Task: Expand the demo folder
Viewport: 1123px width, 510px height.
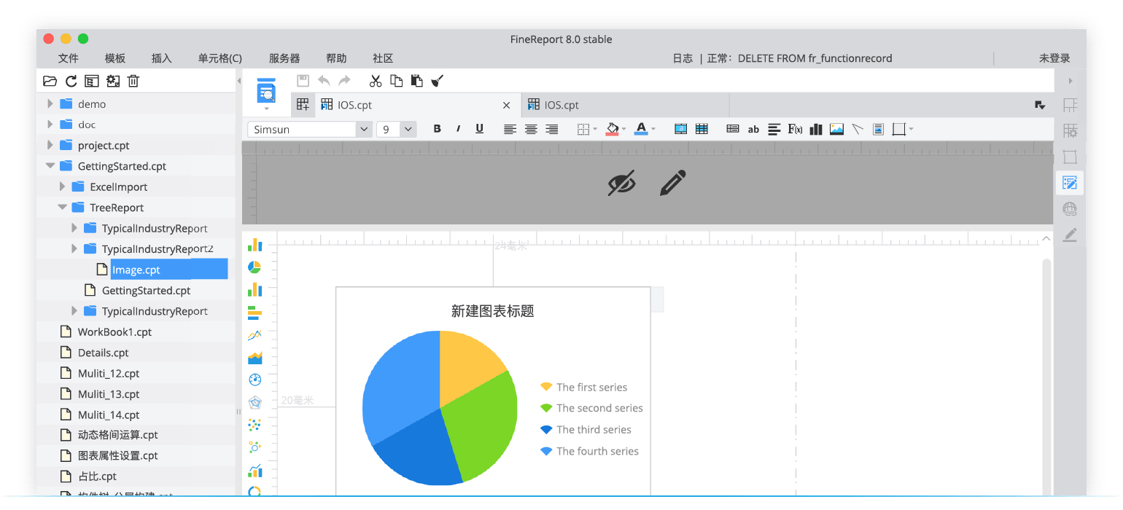Action: pos(50,104)
